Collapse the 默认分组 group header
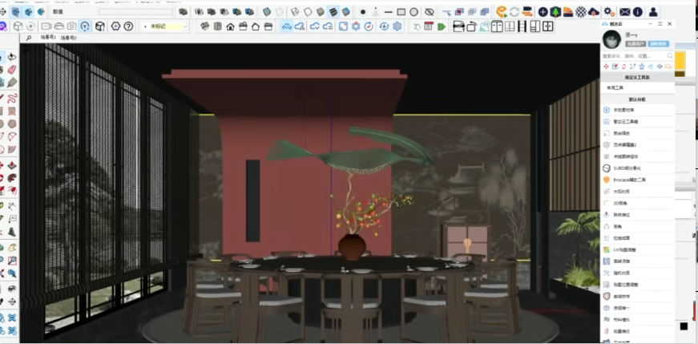698x344 pixels. 638,99
